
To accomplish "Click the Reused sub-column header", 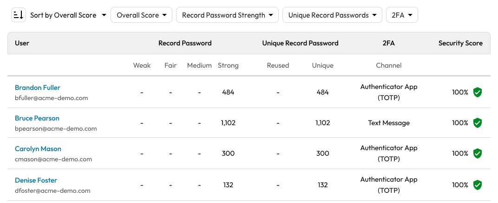I will pyautogui.click(x=278, y=65).
